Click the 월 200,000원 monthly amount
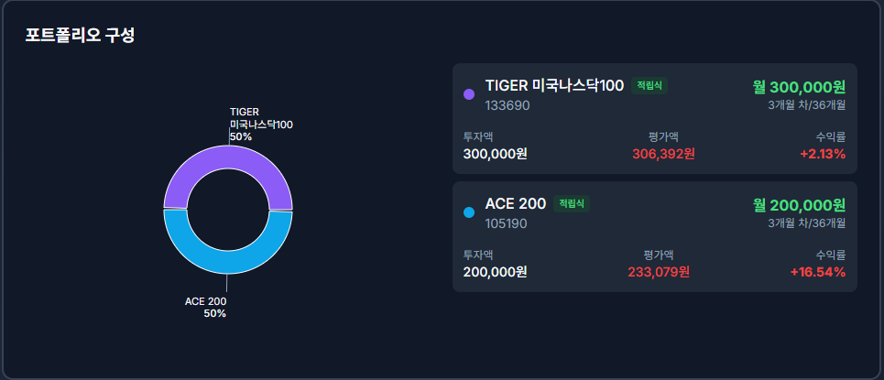 click(x=799, y=205)
